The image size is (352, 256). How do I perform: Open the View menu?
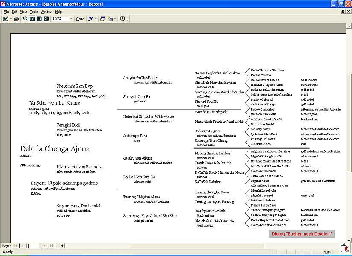23,12
